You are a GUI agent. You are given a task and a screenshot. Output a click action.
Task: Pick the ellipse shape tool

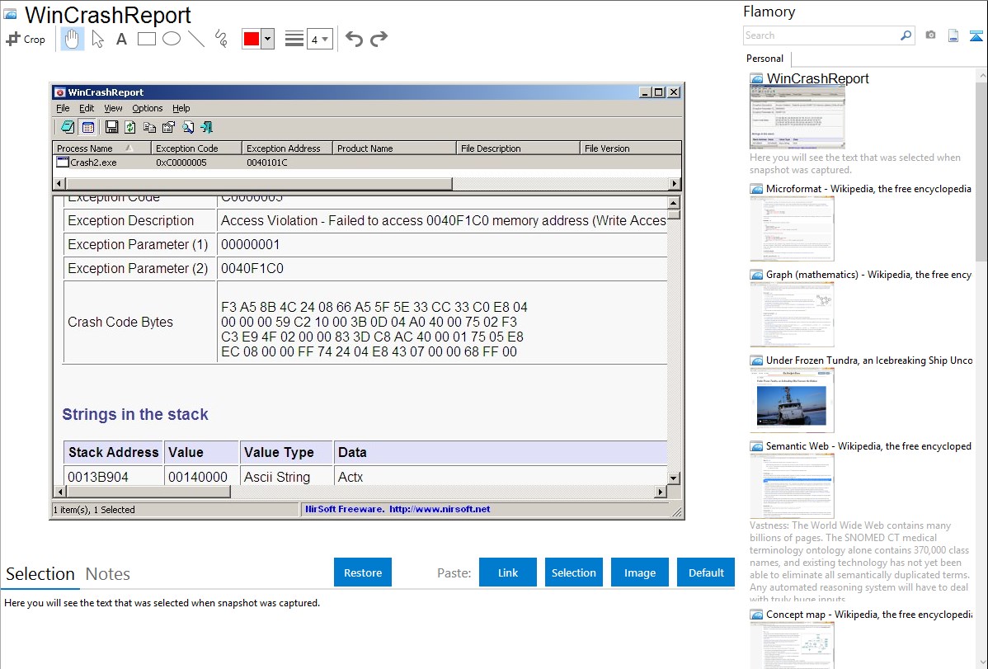point(172,39)
